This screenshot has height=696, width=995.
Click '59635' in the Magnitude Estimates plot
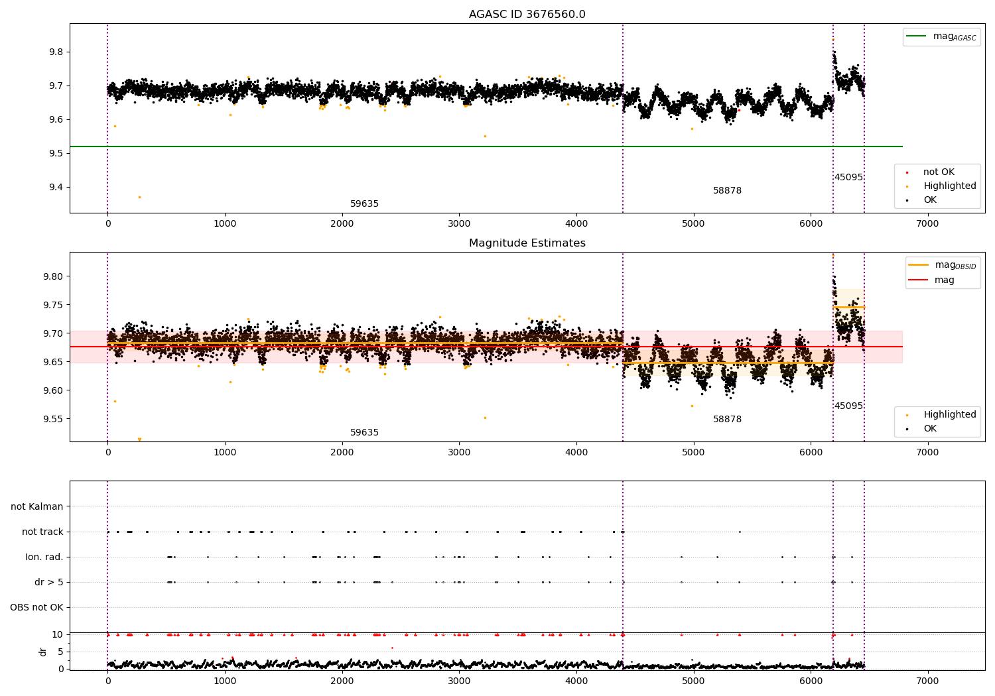[364, 433]
